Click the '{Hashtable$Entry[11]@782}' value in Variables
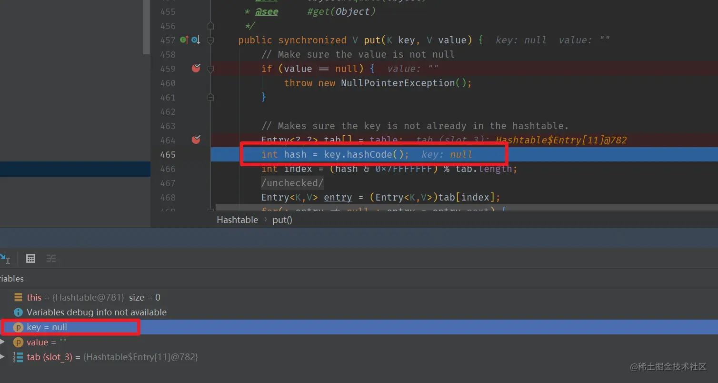The image size is (718, 383). click(x=140, y=357)
